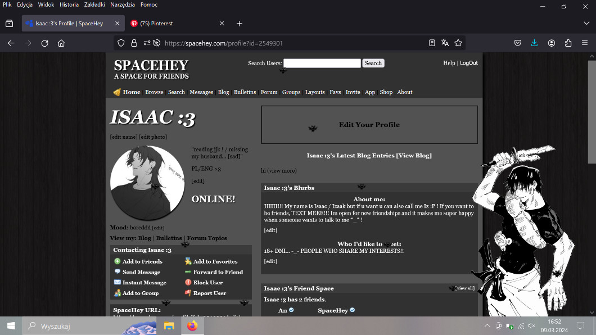Click the translate page icon in address bar
Screen dimensions: 596x335
(445, 43)
